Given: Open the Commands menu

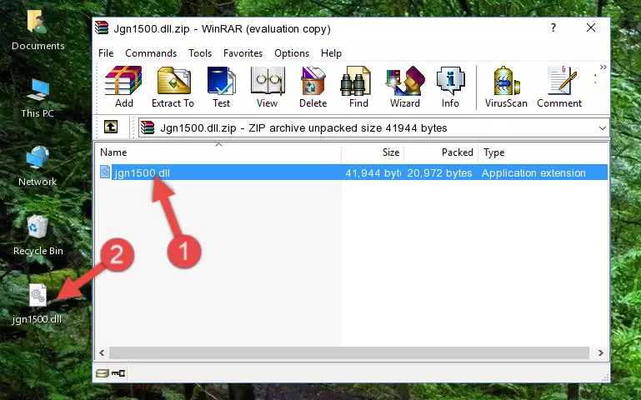Looking at the screenshot, I should pyautogui.click(x=151, y=53).
